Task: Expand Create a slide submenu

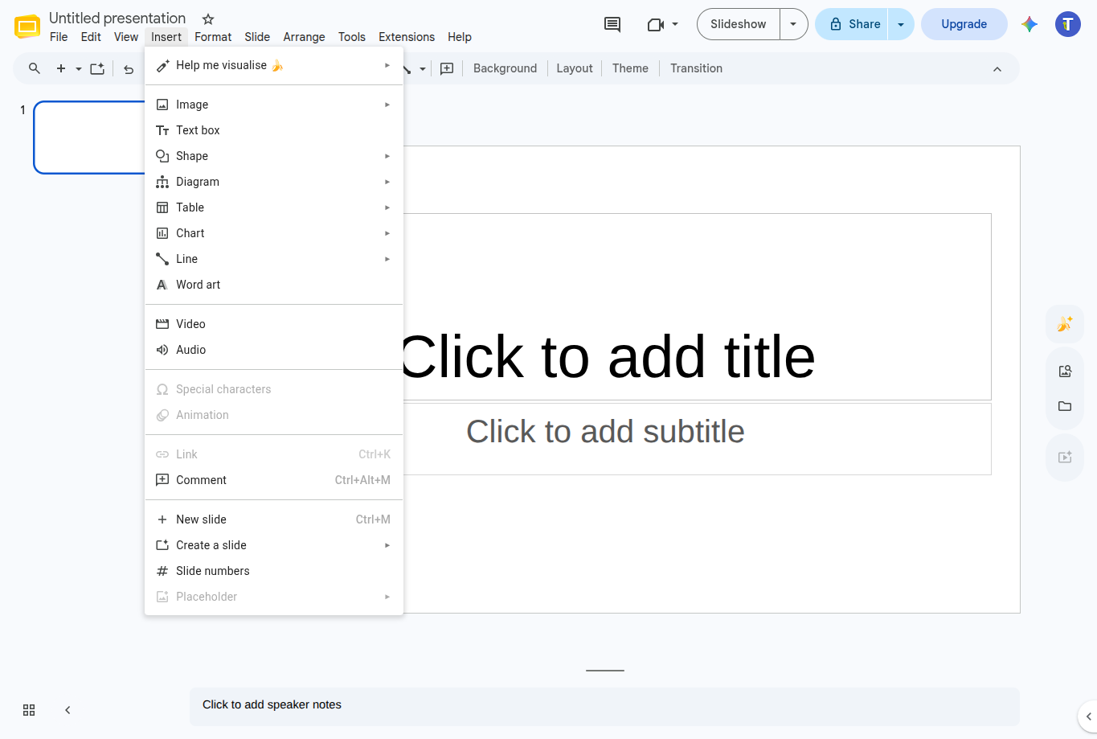Action: pos(274,545)
